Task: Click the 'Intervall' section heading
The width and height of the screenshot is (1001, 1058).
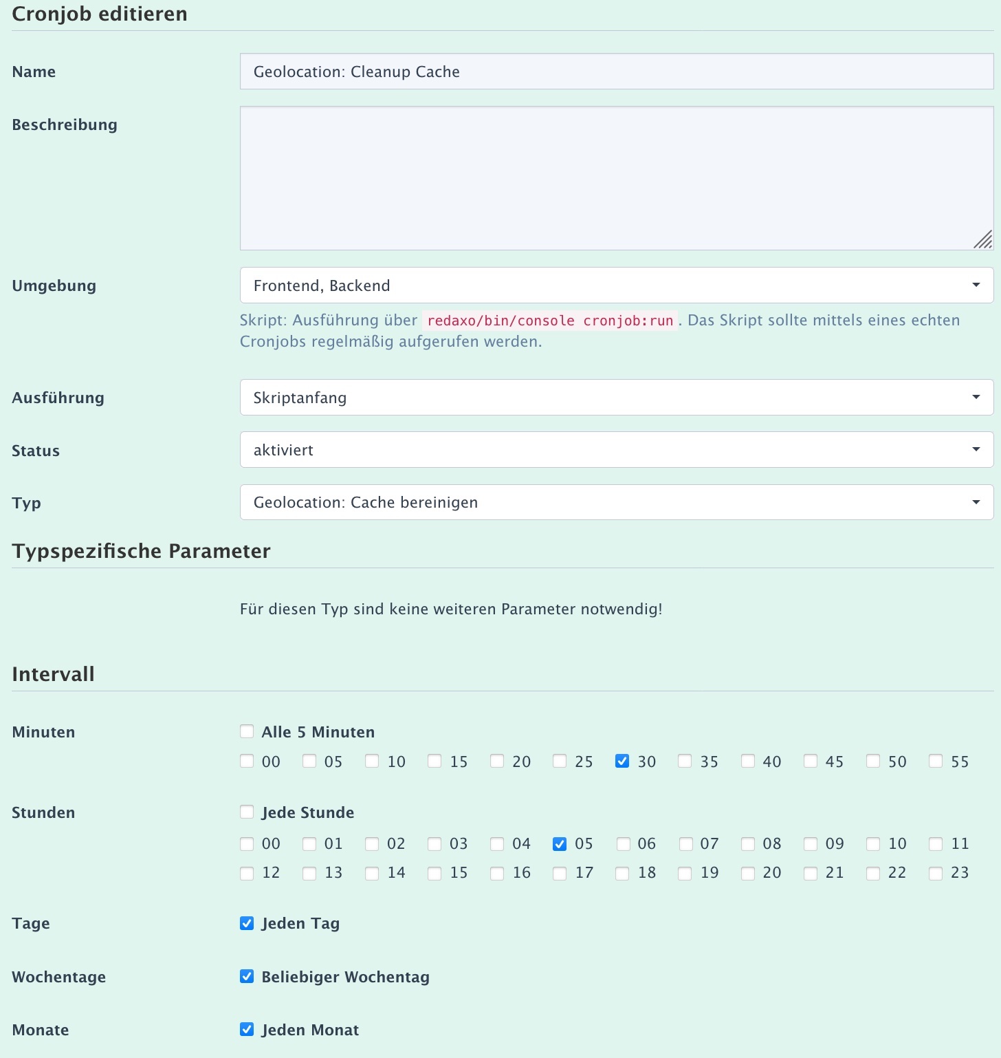Action: 53,674
